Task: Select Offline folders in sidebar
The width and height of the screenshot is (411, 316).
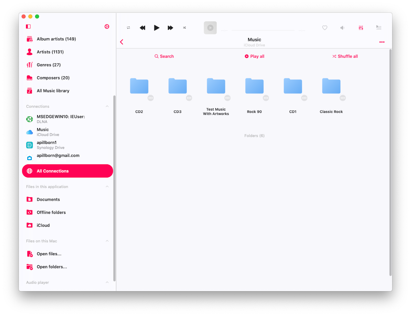Action: [x=51, y=212]
